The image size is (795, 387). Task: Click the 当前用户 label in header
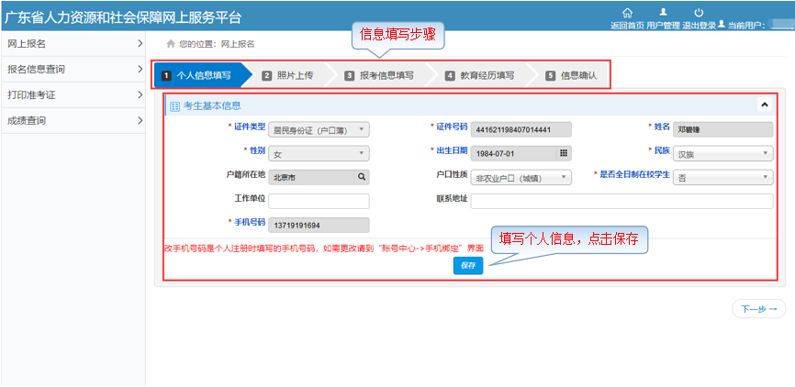tap(746, 26)
